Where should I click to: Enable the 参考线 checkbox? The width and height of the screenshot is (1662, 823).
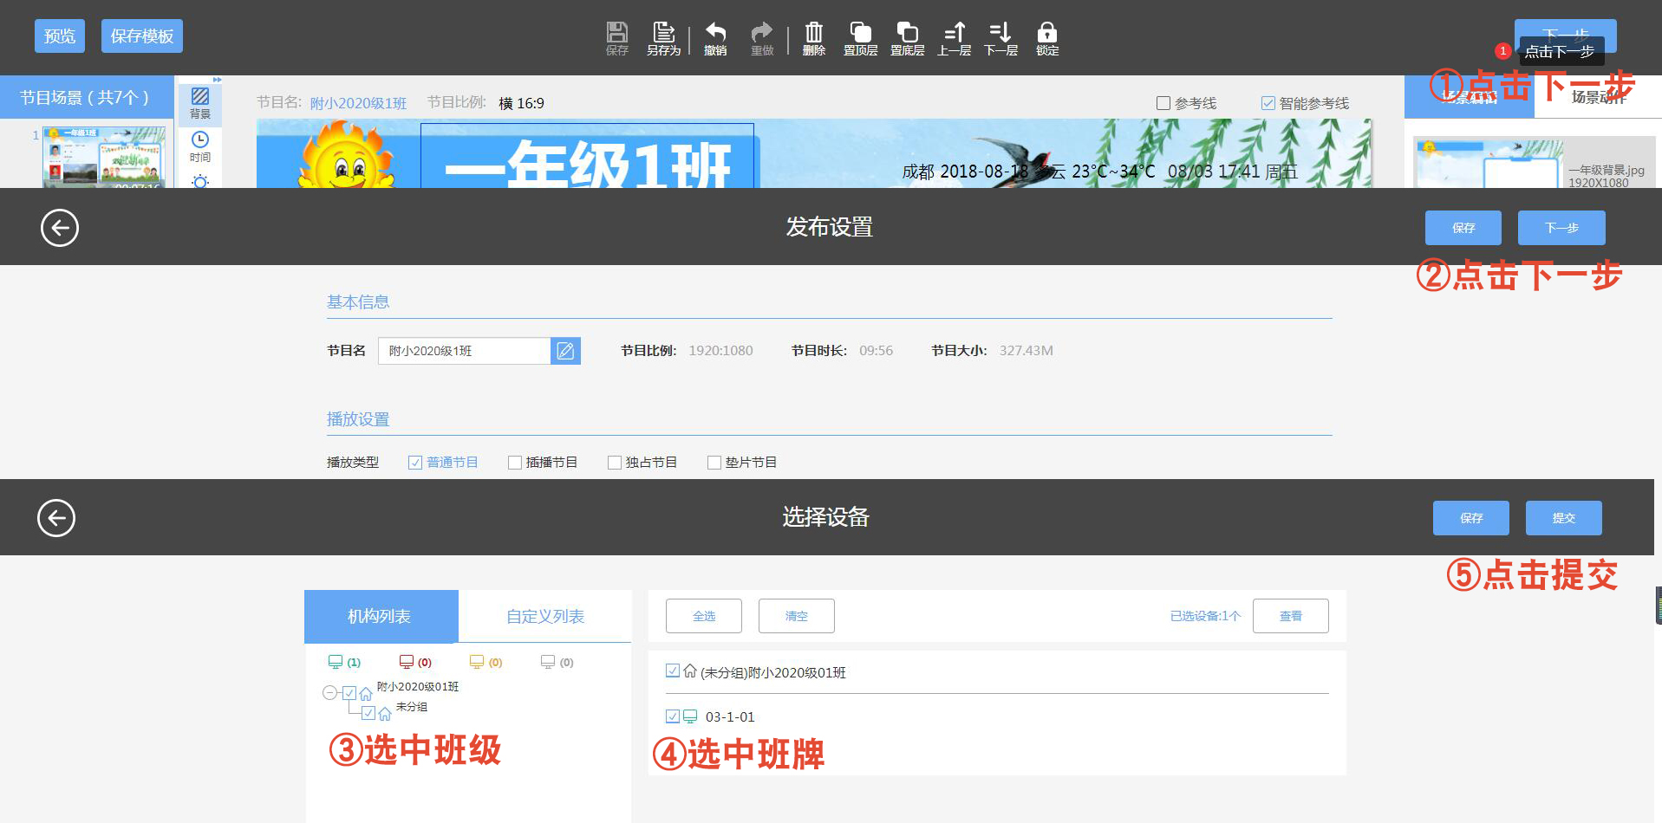coord(1163,103)
